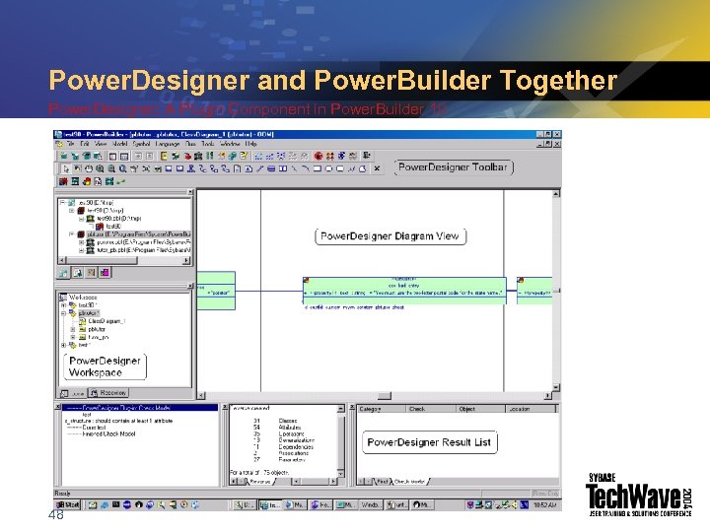Expand the test90 node in Workspace tree
Image resolution: width=710 pixels, height=532 pixels.
coord(64,305)
